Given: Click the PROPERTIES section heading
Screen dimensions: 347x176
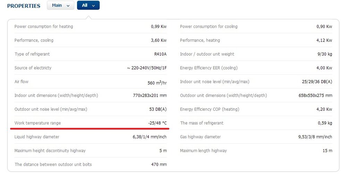Looking at the screenshot, I should pos(24,6).
